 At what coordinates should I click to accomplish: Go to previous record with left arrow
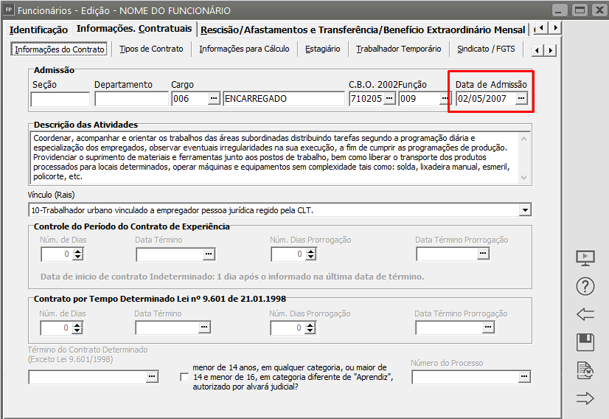click(585, 314)
